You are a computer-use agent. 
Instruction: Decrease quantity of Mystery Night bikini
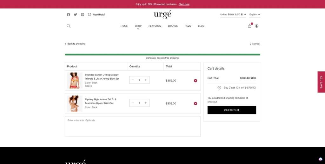click(133, 103)
